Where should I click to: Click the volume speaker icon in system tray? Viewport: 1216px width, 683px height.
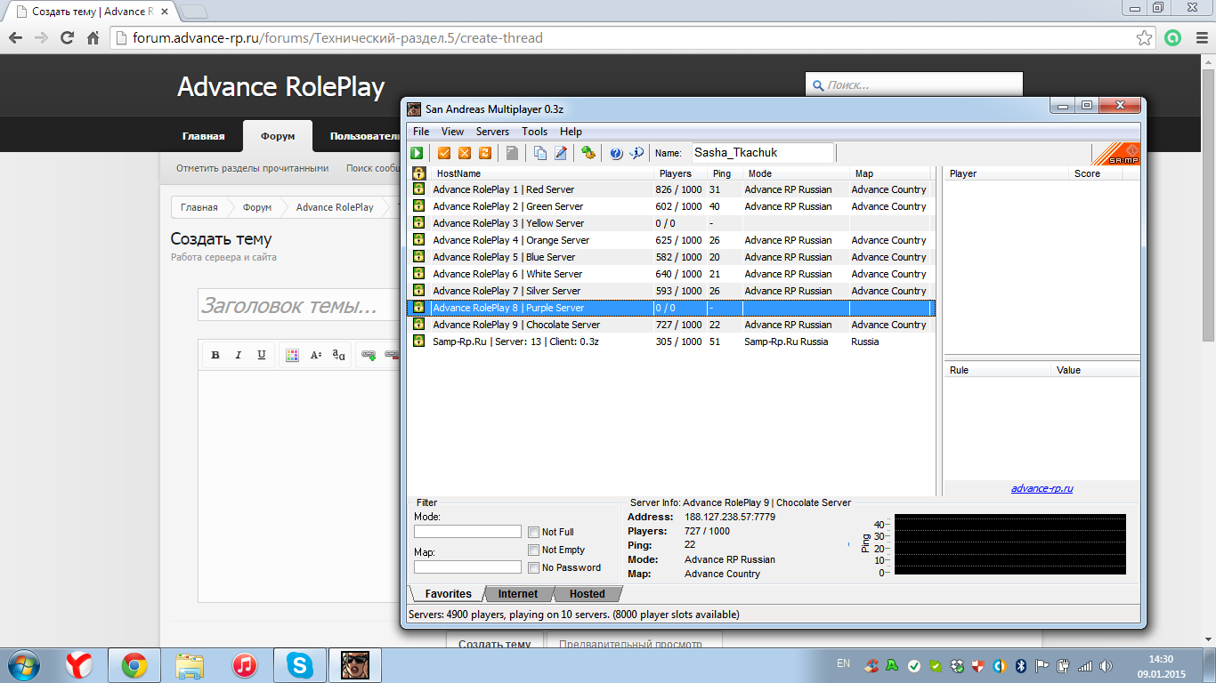click(1106, 665)
